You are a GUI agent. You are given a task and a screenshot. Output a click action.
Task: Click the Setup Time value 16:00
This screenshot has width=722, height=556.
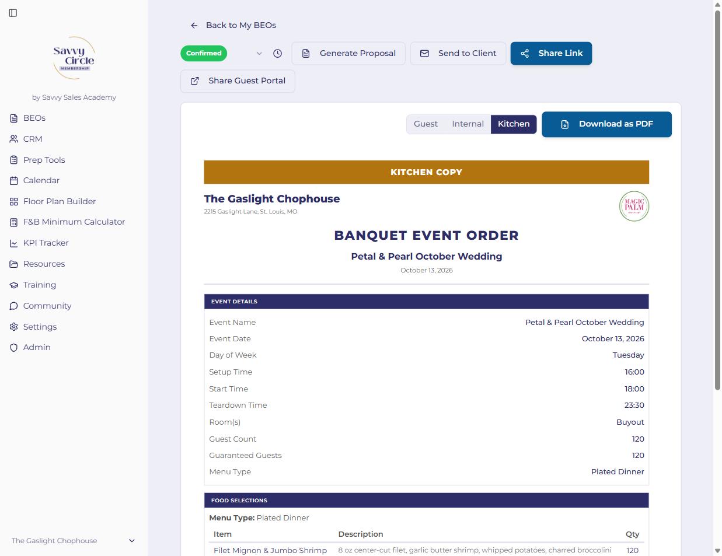point(634,372)
